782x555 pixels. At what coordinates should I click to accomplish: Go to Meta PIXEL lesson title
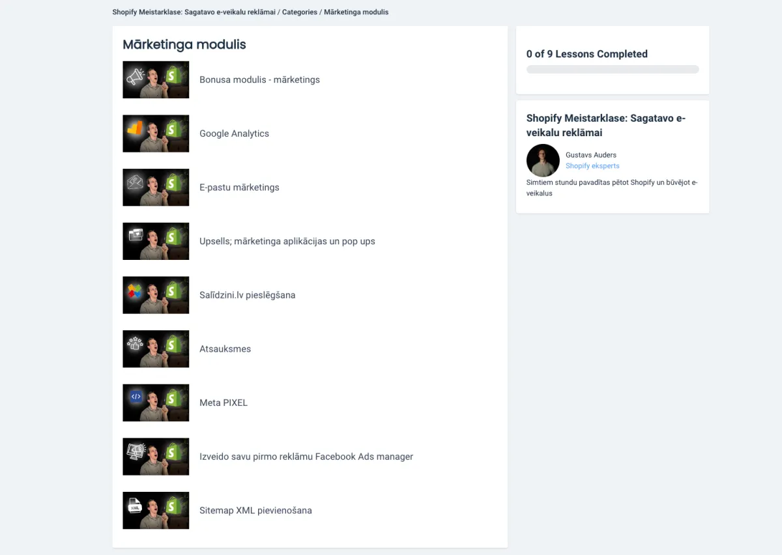(x=224, y=403)
